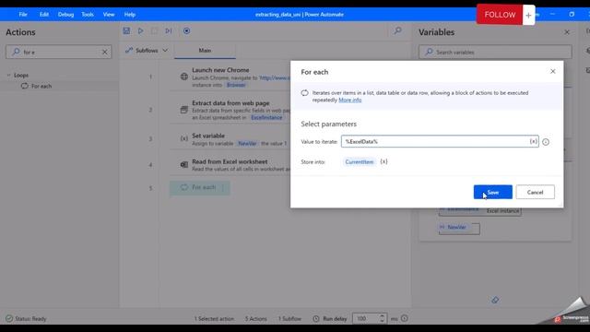This screenshot has height=332, width=590.
Task: Adjust the Run delay spinner arrows
Action: point(382,318)
